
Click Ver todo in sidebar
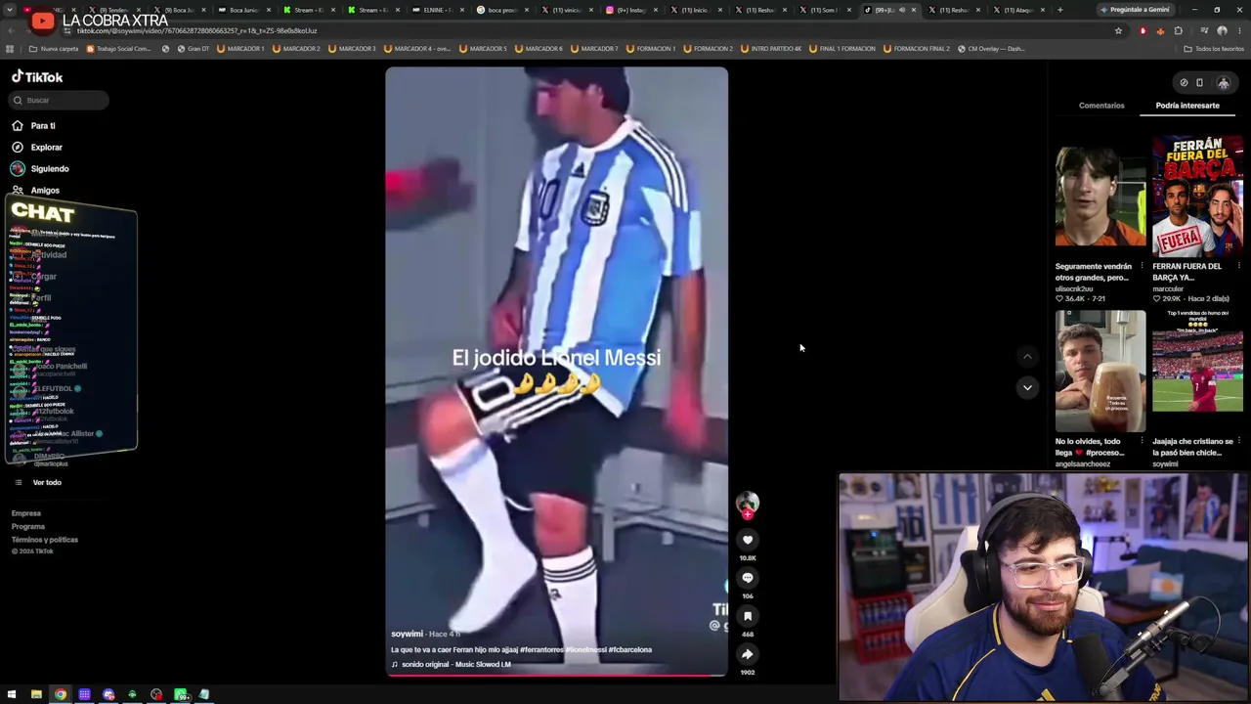(x=47, y=482)
